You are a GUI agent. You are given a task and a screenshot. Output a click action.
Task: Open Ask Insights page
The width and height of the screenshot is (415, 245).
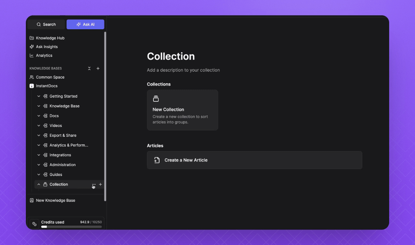[47, 47]
